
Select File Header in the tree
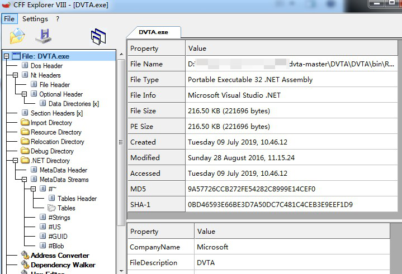click(x=55, y=85)
